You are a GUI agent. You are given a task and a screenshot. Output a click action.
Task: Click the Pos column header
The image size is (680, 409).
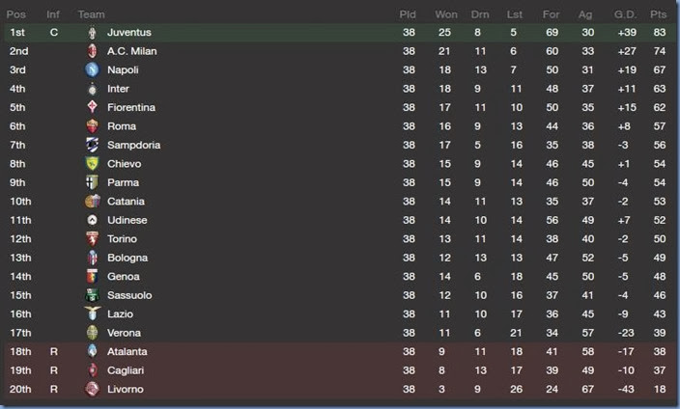point(17,14)
